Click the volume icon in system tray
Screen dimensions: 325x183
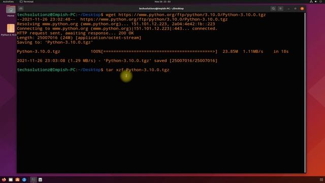(x=316, y=2)
